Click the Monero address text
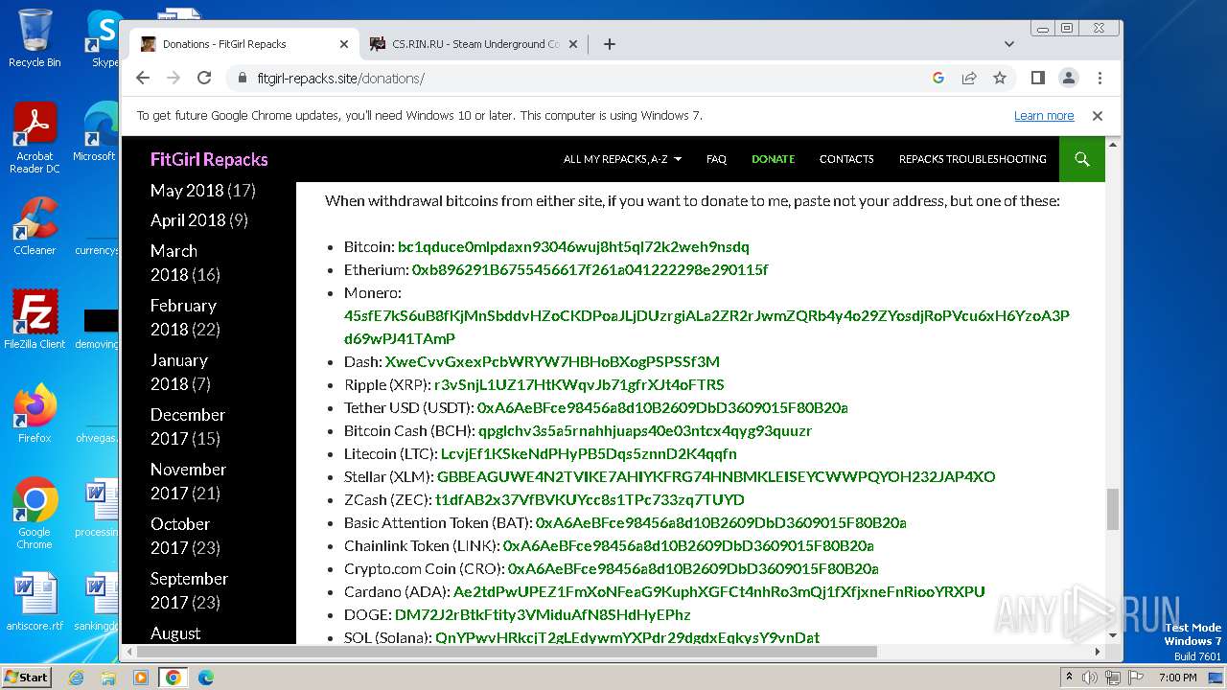The image size is (1227, 690). coord(706,327)
